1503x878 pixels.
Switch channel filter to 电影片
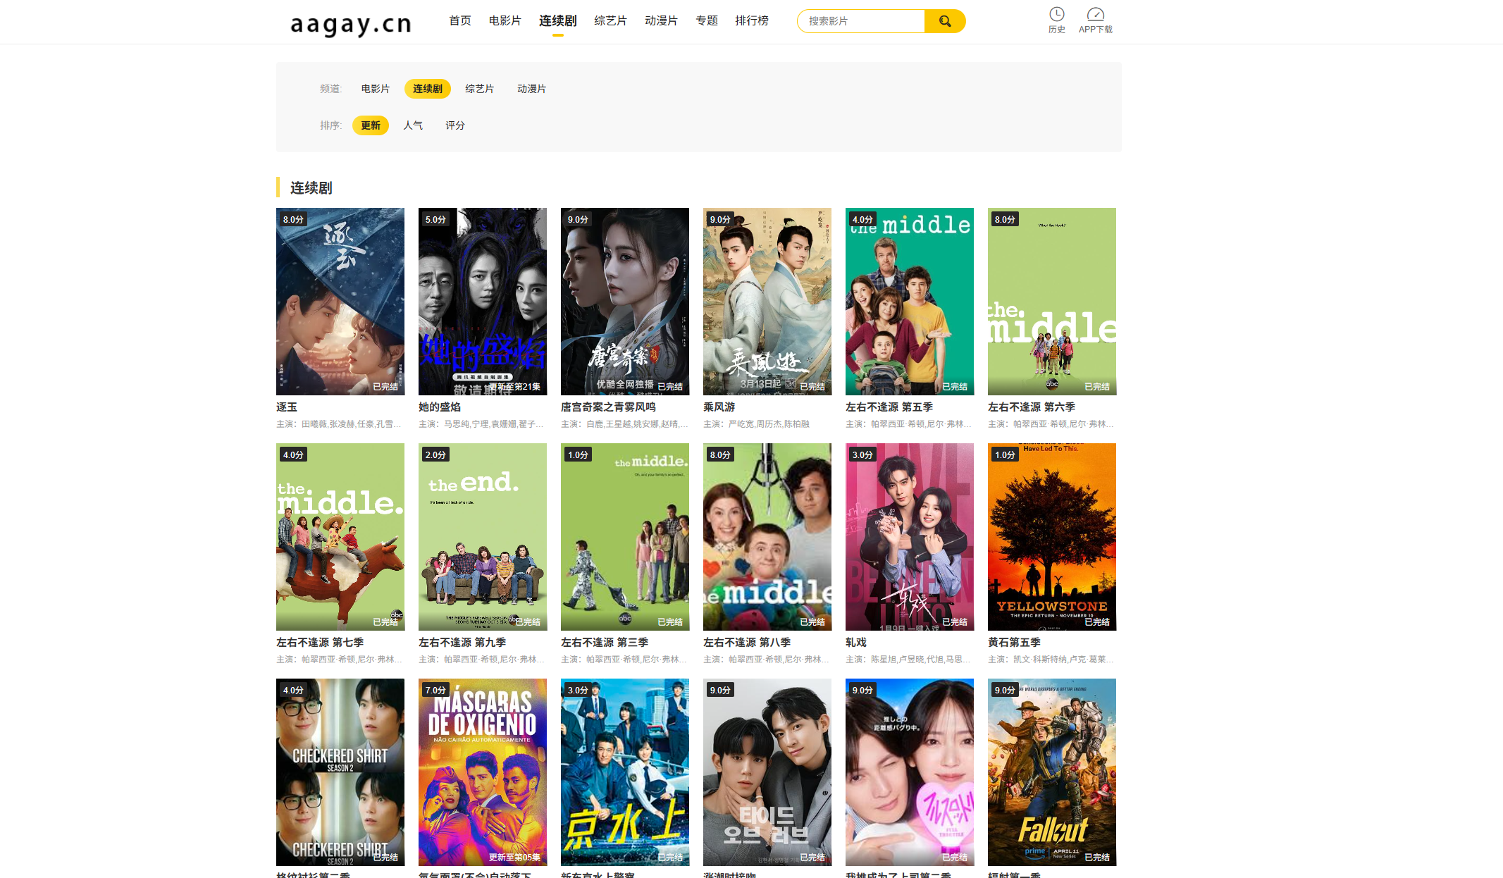point(375,89)
